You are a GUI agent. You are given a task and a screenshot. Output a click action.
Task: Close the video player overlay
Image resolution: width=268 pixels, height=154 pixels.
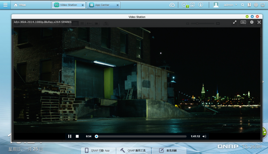tap(259, 22)
